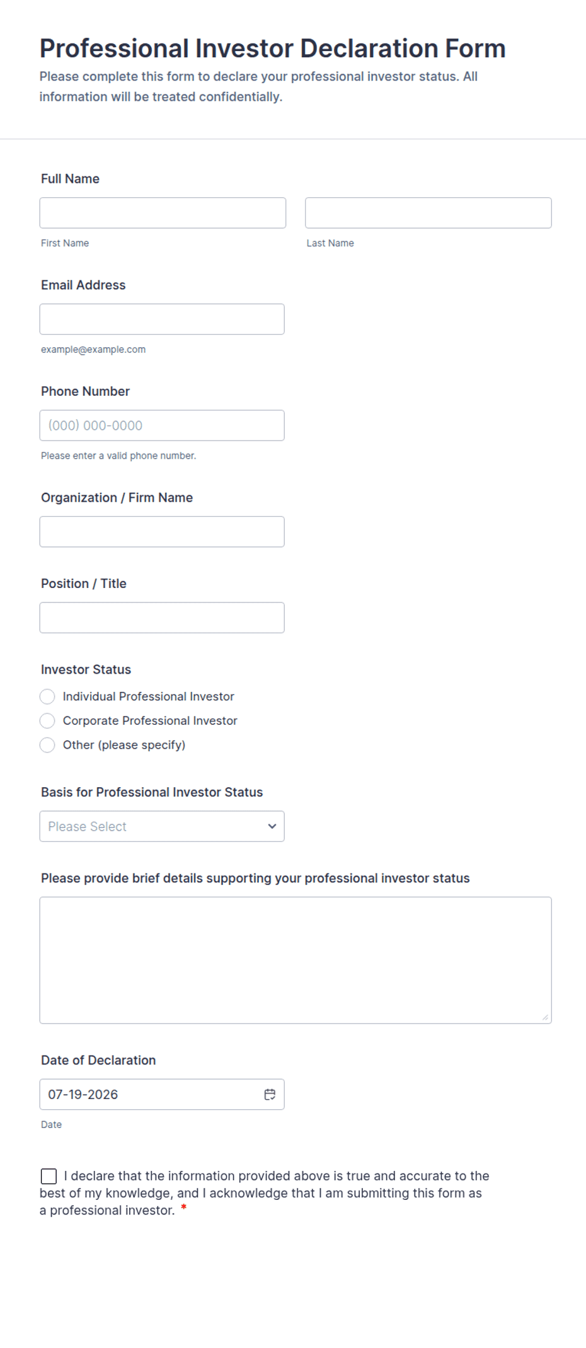The image size is (586, 1348).
Task: Click the Phone Number label text
Action: (x=85, y=391)
